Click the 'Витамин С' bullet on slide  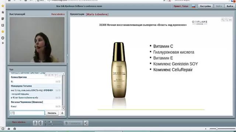(x=163, y=46)
